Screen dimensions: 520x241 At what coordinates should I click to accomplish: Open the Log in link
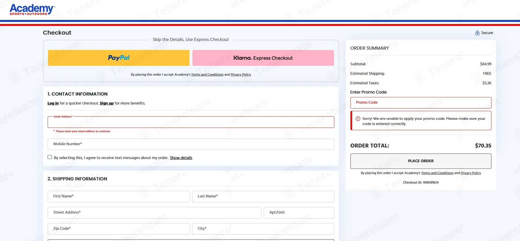tap(53, 103)
